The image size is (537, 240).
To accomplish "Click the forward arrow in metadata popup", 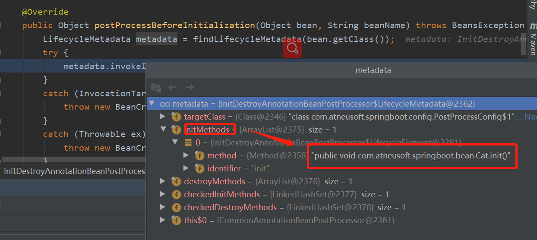I will (x=190, y=87).
